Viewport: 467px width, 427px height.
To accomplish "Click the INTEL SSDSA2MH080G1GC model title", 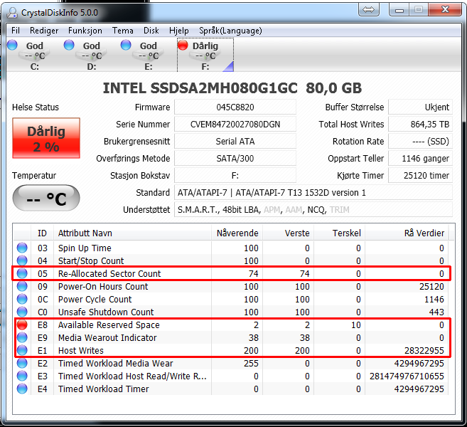I will pyautogui.click(x=200, y=88).
